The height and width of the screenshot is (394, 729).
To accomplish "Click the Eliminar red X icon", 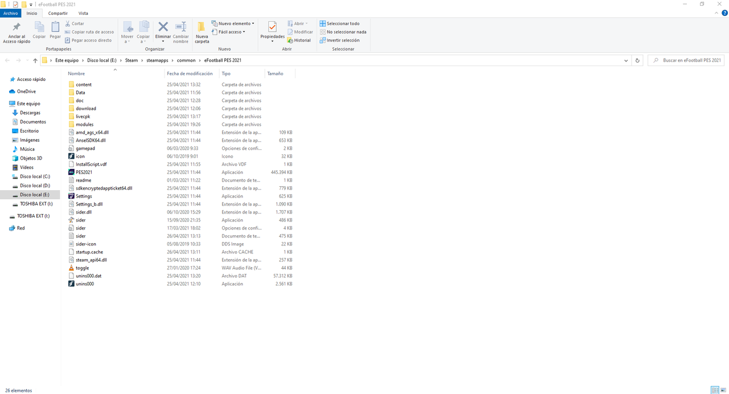I will click(x=163, y=26).
